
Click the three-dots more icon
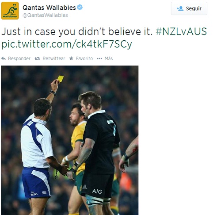[99, 59]
